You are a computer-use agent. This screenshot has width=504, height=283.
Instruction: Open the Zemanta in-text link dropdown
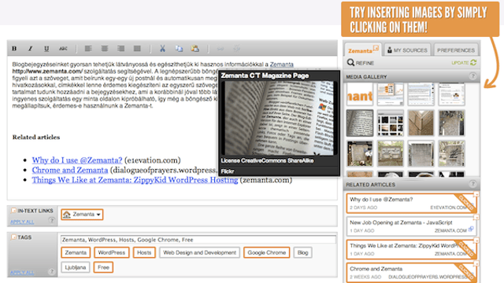[82, 215]
